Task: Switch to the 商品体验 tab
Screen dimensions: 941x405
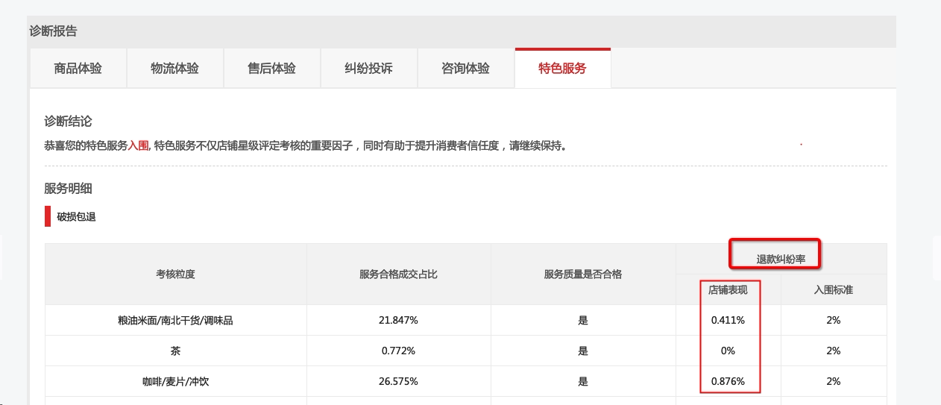Action: (78, 69)
